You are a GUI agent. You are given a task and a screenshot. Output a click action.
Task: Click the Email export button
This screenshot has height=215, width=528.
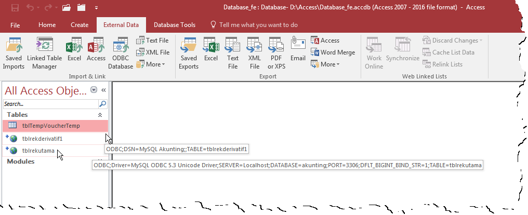[298, 49]
